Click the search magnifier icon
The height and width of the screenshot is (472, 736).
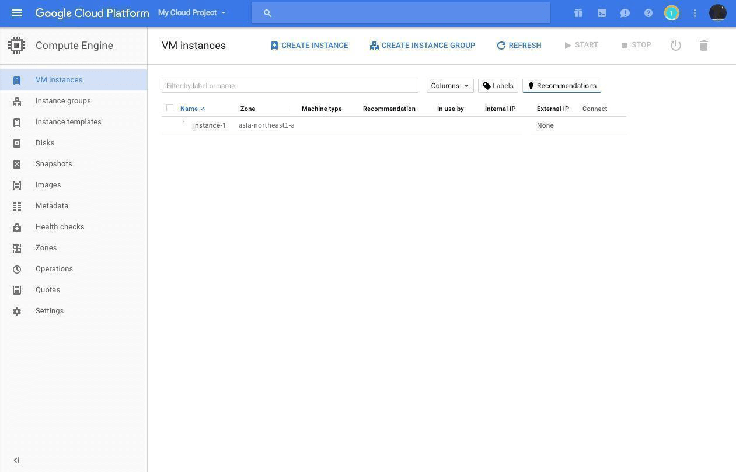click(x=267, y=13)
